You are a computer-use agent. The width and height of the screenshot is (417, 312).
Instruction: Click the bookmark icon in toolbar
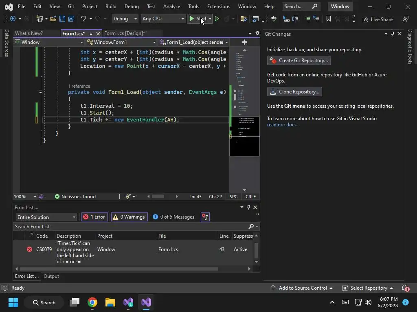329,19
